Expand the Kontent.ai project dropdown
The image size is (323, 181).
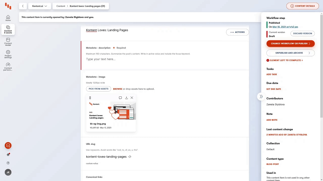coord(39,6)
